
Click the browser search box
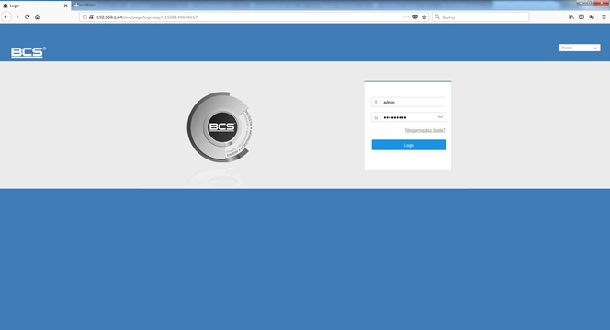pyautogui.click(x=480, y=17)
